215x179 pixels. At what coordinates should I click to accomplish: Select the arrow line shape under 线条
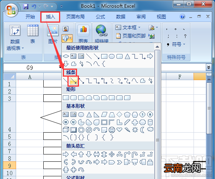[x=74, y=81]
